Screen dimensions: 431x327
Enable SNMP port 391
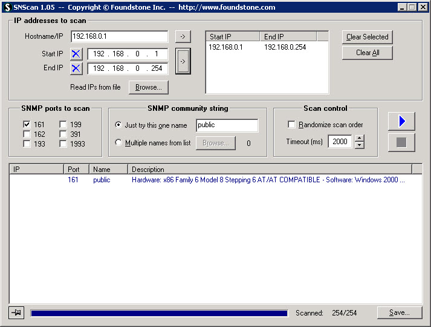63,134
